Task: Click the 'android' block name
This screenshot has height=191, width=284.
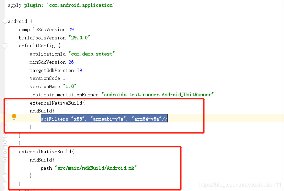Action: click(18, 21)
